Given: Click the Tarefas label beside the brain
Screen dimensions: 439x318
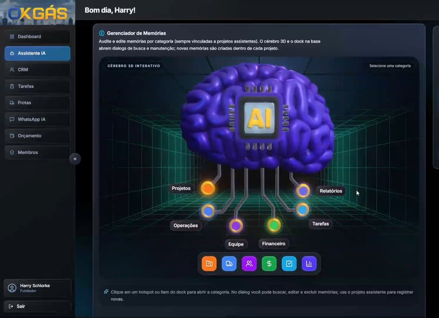Looking at the screenshot, I should point(320,224).
